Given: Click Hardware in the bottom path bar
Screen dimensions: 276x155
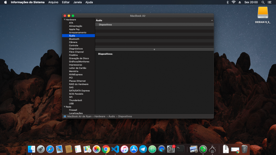Looking at the screenshot, I should click(100, 116).
